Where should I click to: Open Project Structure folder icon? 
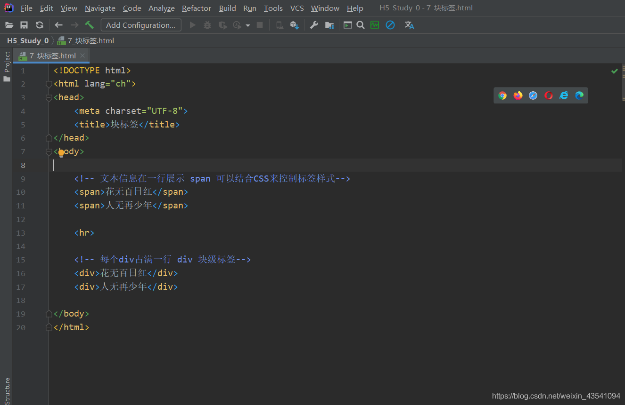click(329, 25)
